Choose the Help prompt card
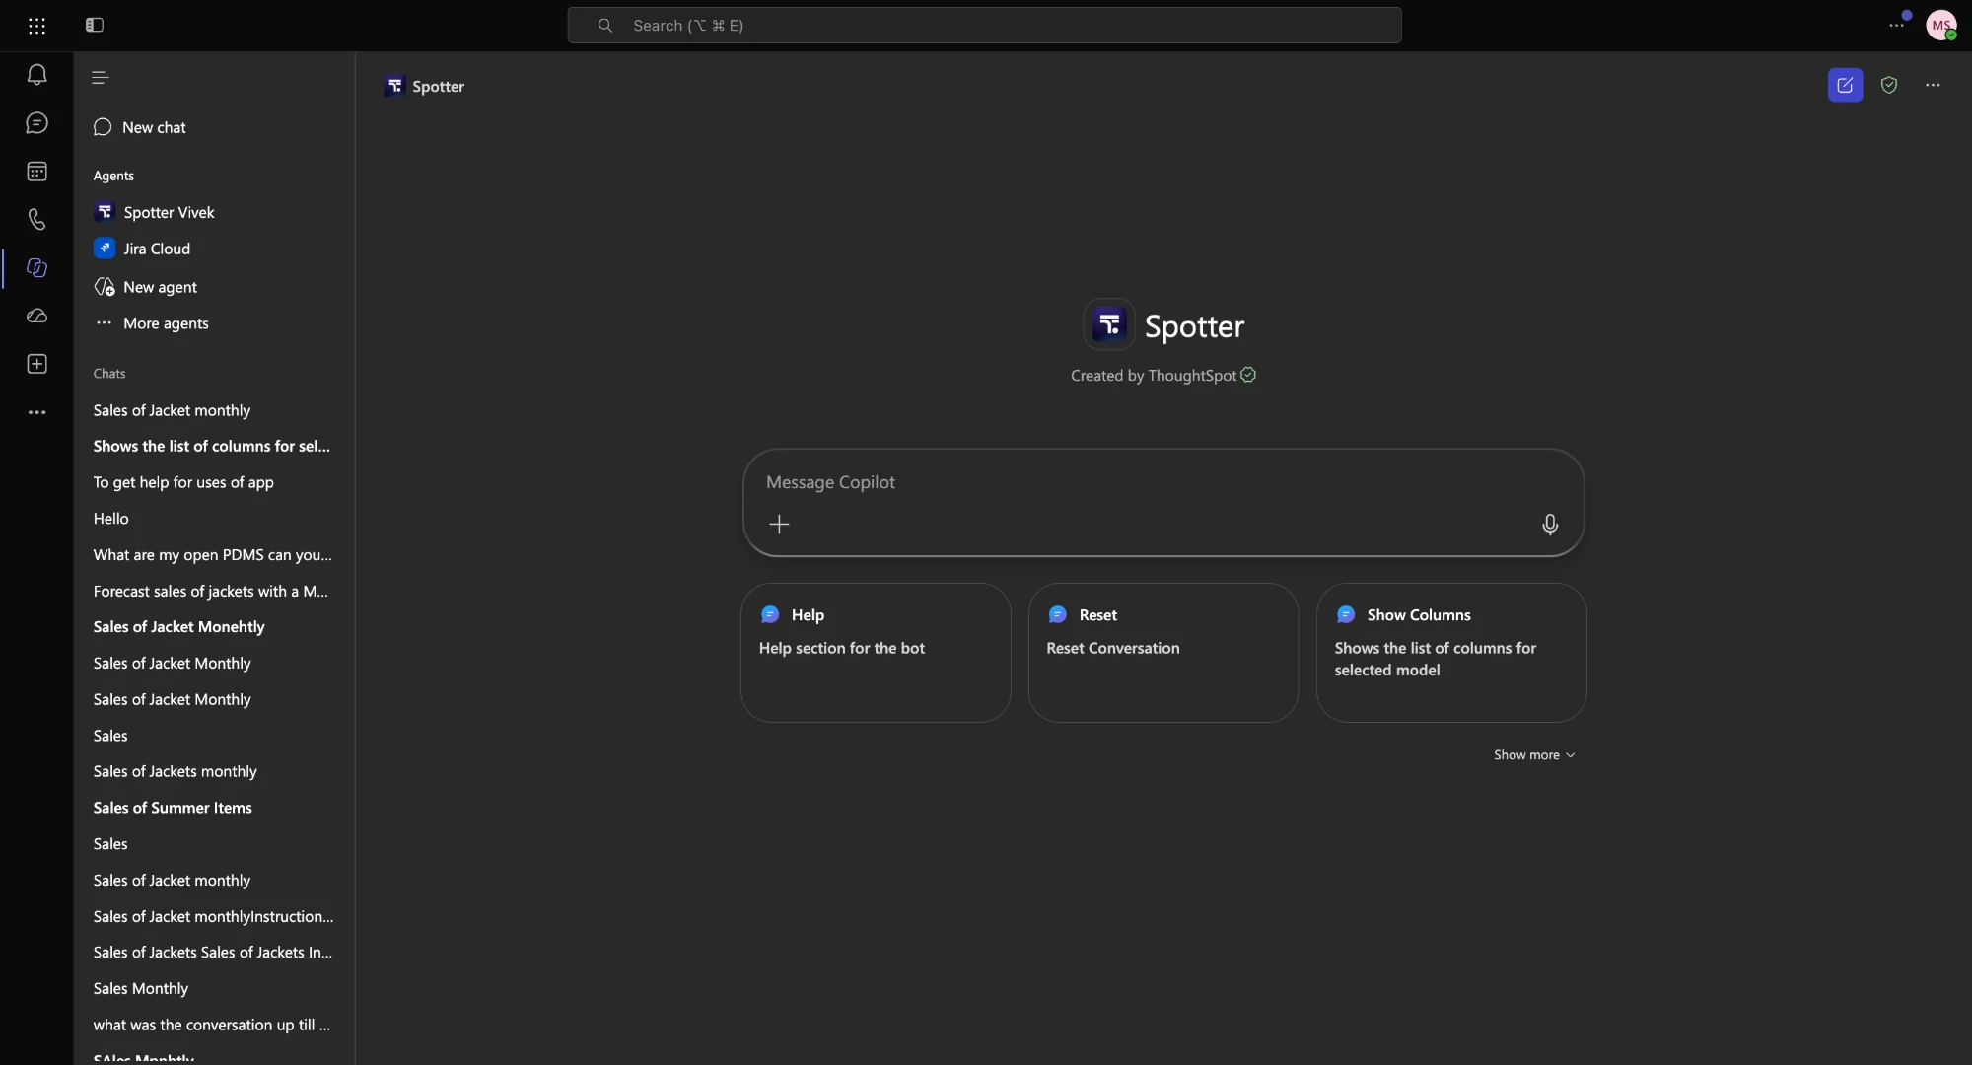The image size is (1972, 1065). [x=876, y=653]
